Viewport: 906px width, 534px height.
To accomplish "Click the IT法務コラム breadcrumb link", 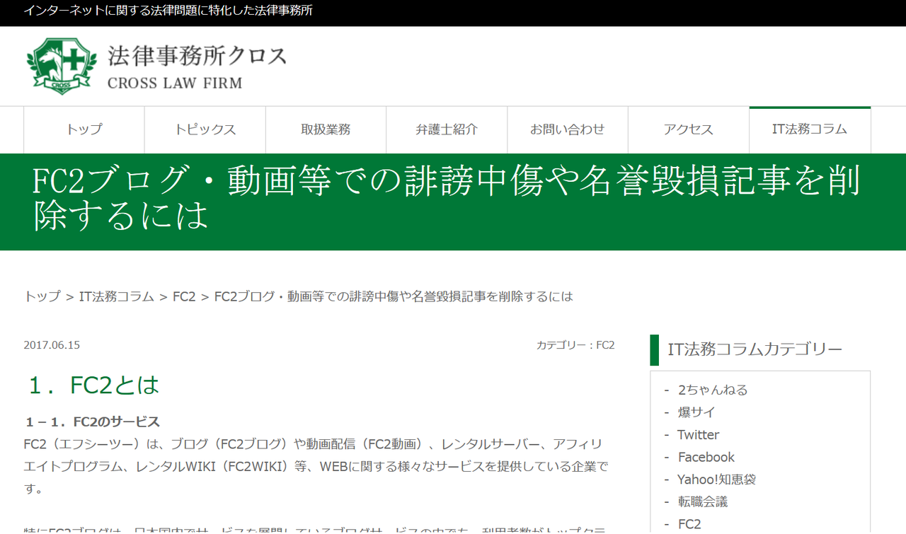I will click(x=117, y=296).
